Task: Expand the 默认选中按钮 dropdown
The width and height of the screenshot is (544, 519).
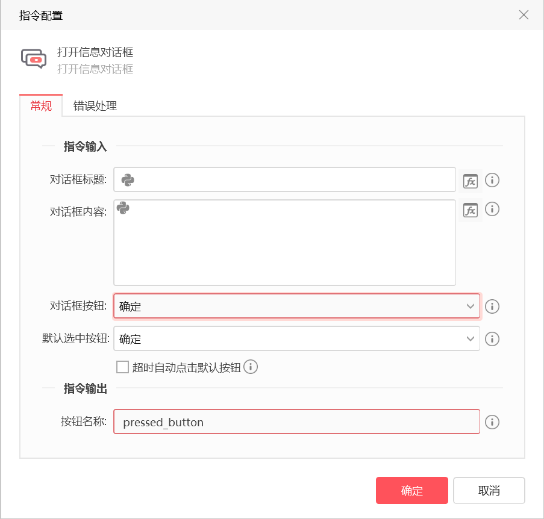Action: coord(296,338)
